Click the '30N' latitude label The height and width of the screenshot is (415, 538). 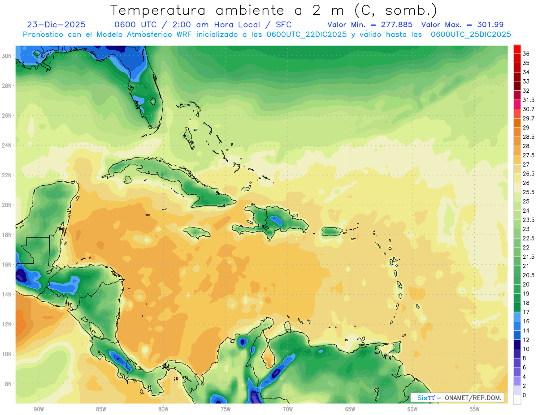point(8,56)
